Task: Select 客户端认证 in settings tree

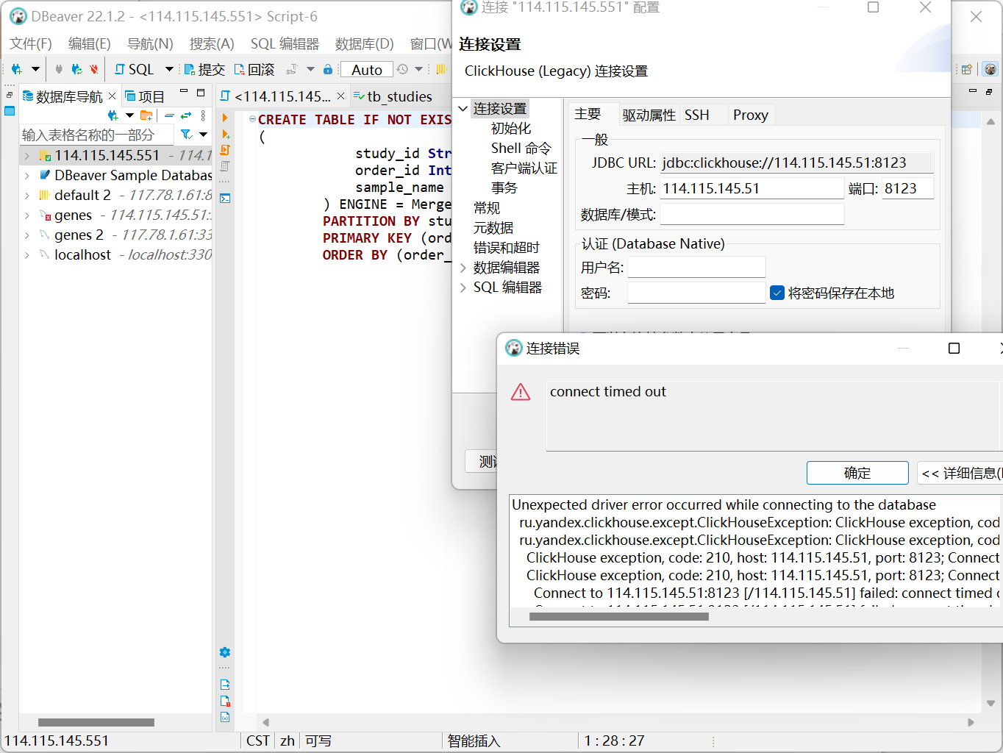Action: click(524, 168)
